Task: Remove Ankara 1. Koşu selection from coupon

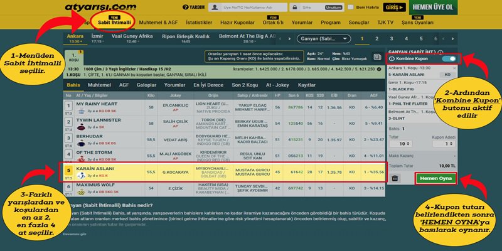Action: pyautogui.click(x=454, y=68)
